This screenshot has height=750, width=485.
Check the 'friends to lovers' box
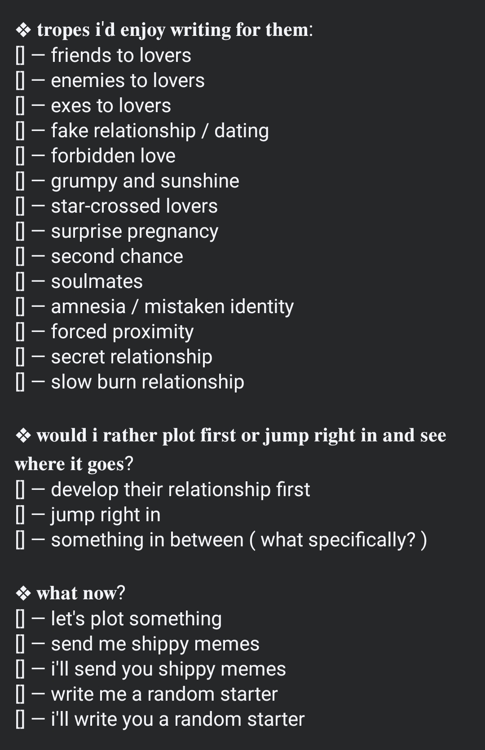coord(20,56)
